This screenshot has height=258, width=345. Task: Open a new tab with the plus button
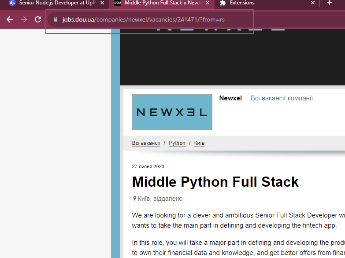click(x=330, y=3)
